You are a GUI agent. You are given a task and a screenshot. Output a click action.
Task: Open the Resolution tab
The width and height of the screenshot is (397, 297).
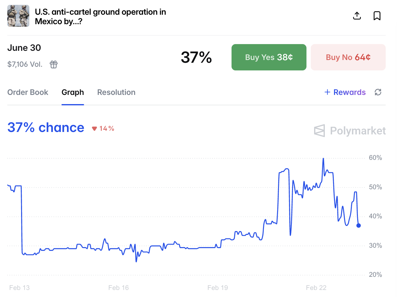[116, 92]
